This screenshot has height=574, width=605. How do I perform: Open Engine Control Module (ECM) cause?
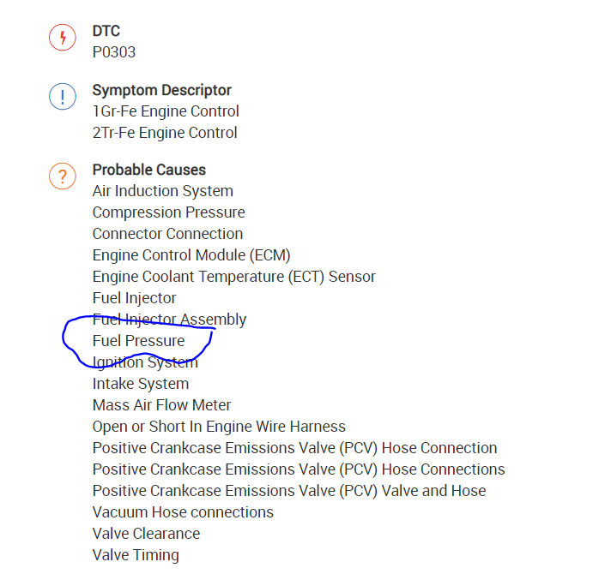[191, 255]
